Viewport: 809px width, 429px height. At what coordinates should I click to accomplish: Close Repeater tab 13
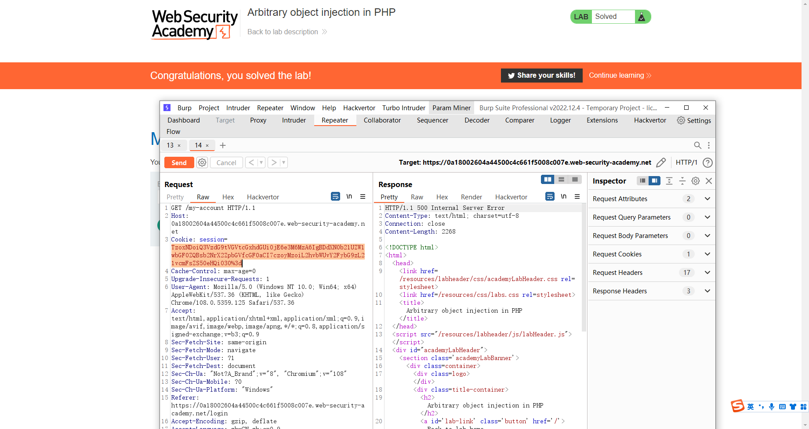tap(179, 145)
